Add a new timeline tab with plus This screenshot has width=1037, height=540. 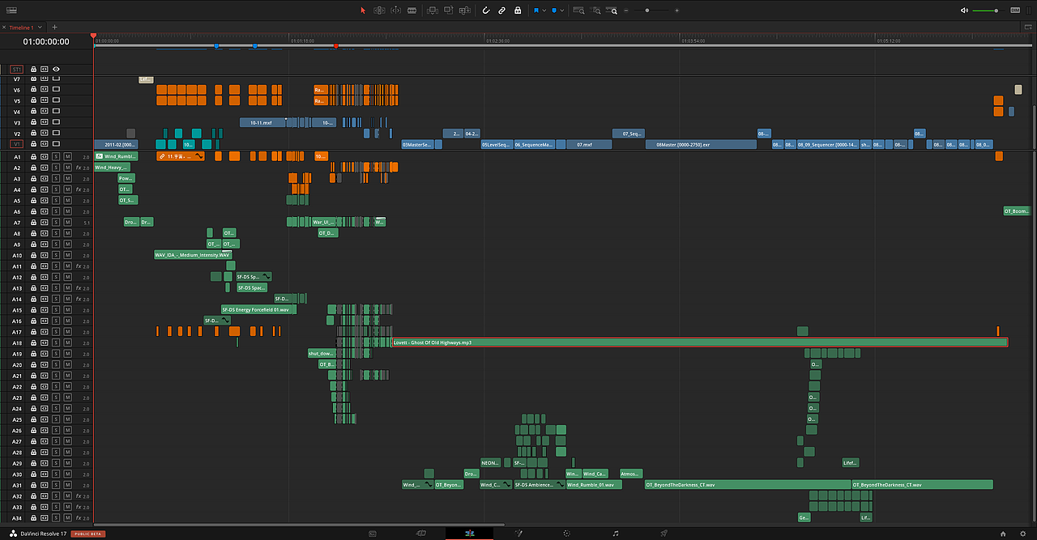pos(55,28)
